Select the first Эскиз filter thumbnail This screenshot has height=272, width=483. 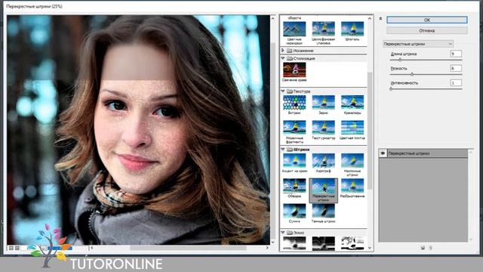[294, 243]
